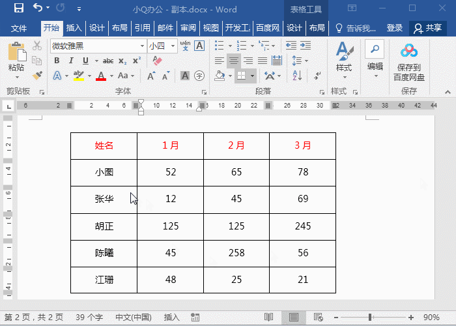Activate the Format Painter brush

(37, 76)
